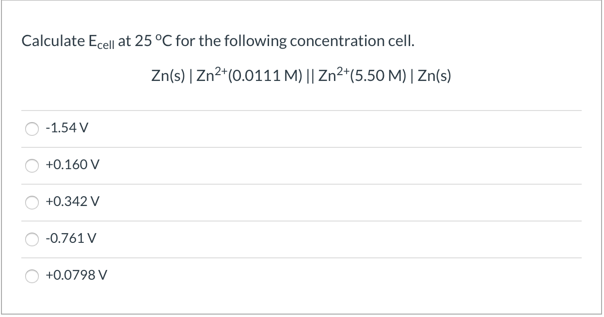Select the +0.0798 V radio button
The height and width of the screenshot is (317, 604).
[x=32, y=276]
